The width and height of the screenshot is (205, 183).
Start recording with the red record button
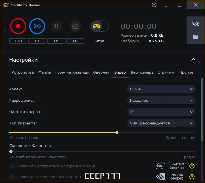coord(18,26)
